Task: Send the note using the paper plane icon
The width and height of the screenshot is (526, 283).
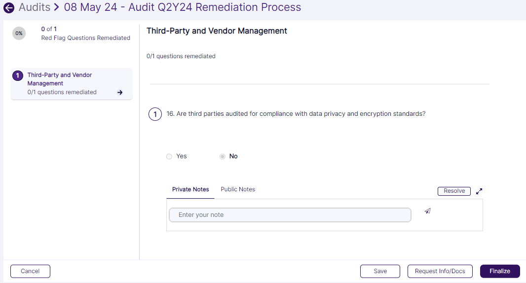Action: (x=427, y=211)
